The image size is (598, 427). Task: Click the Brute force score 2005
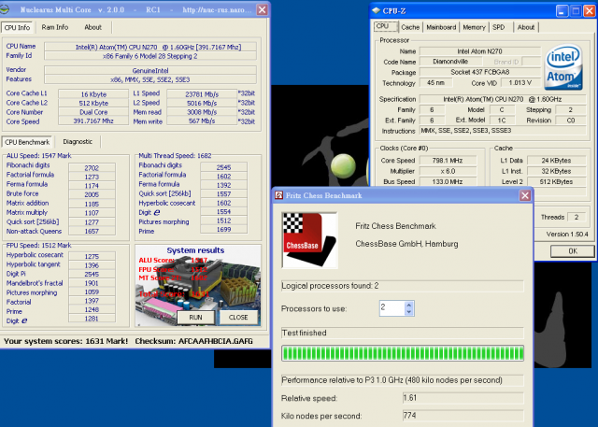(92, 194)
